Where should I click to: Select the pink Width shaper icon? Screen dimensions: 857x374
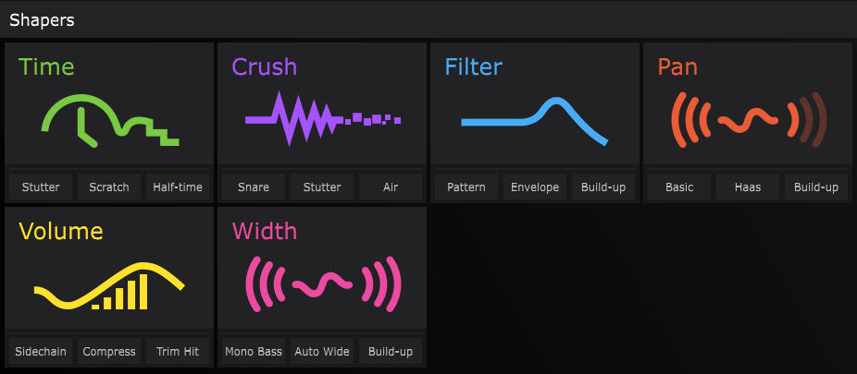point(324,284)
